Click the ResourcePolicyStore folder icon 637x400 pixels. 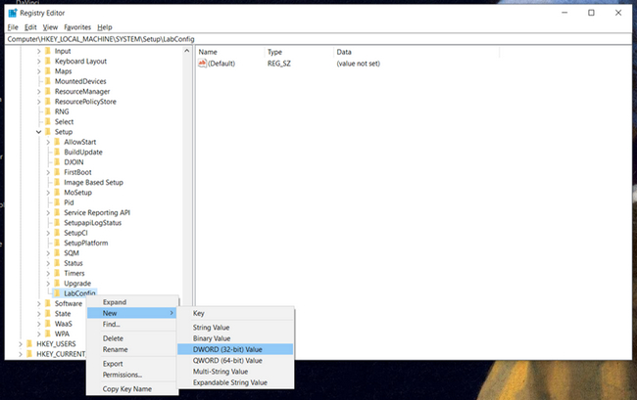coord(48,102)
